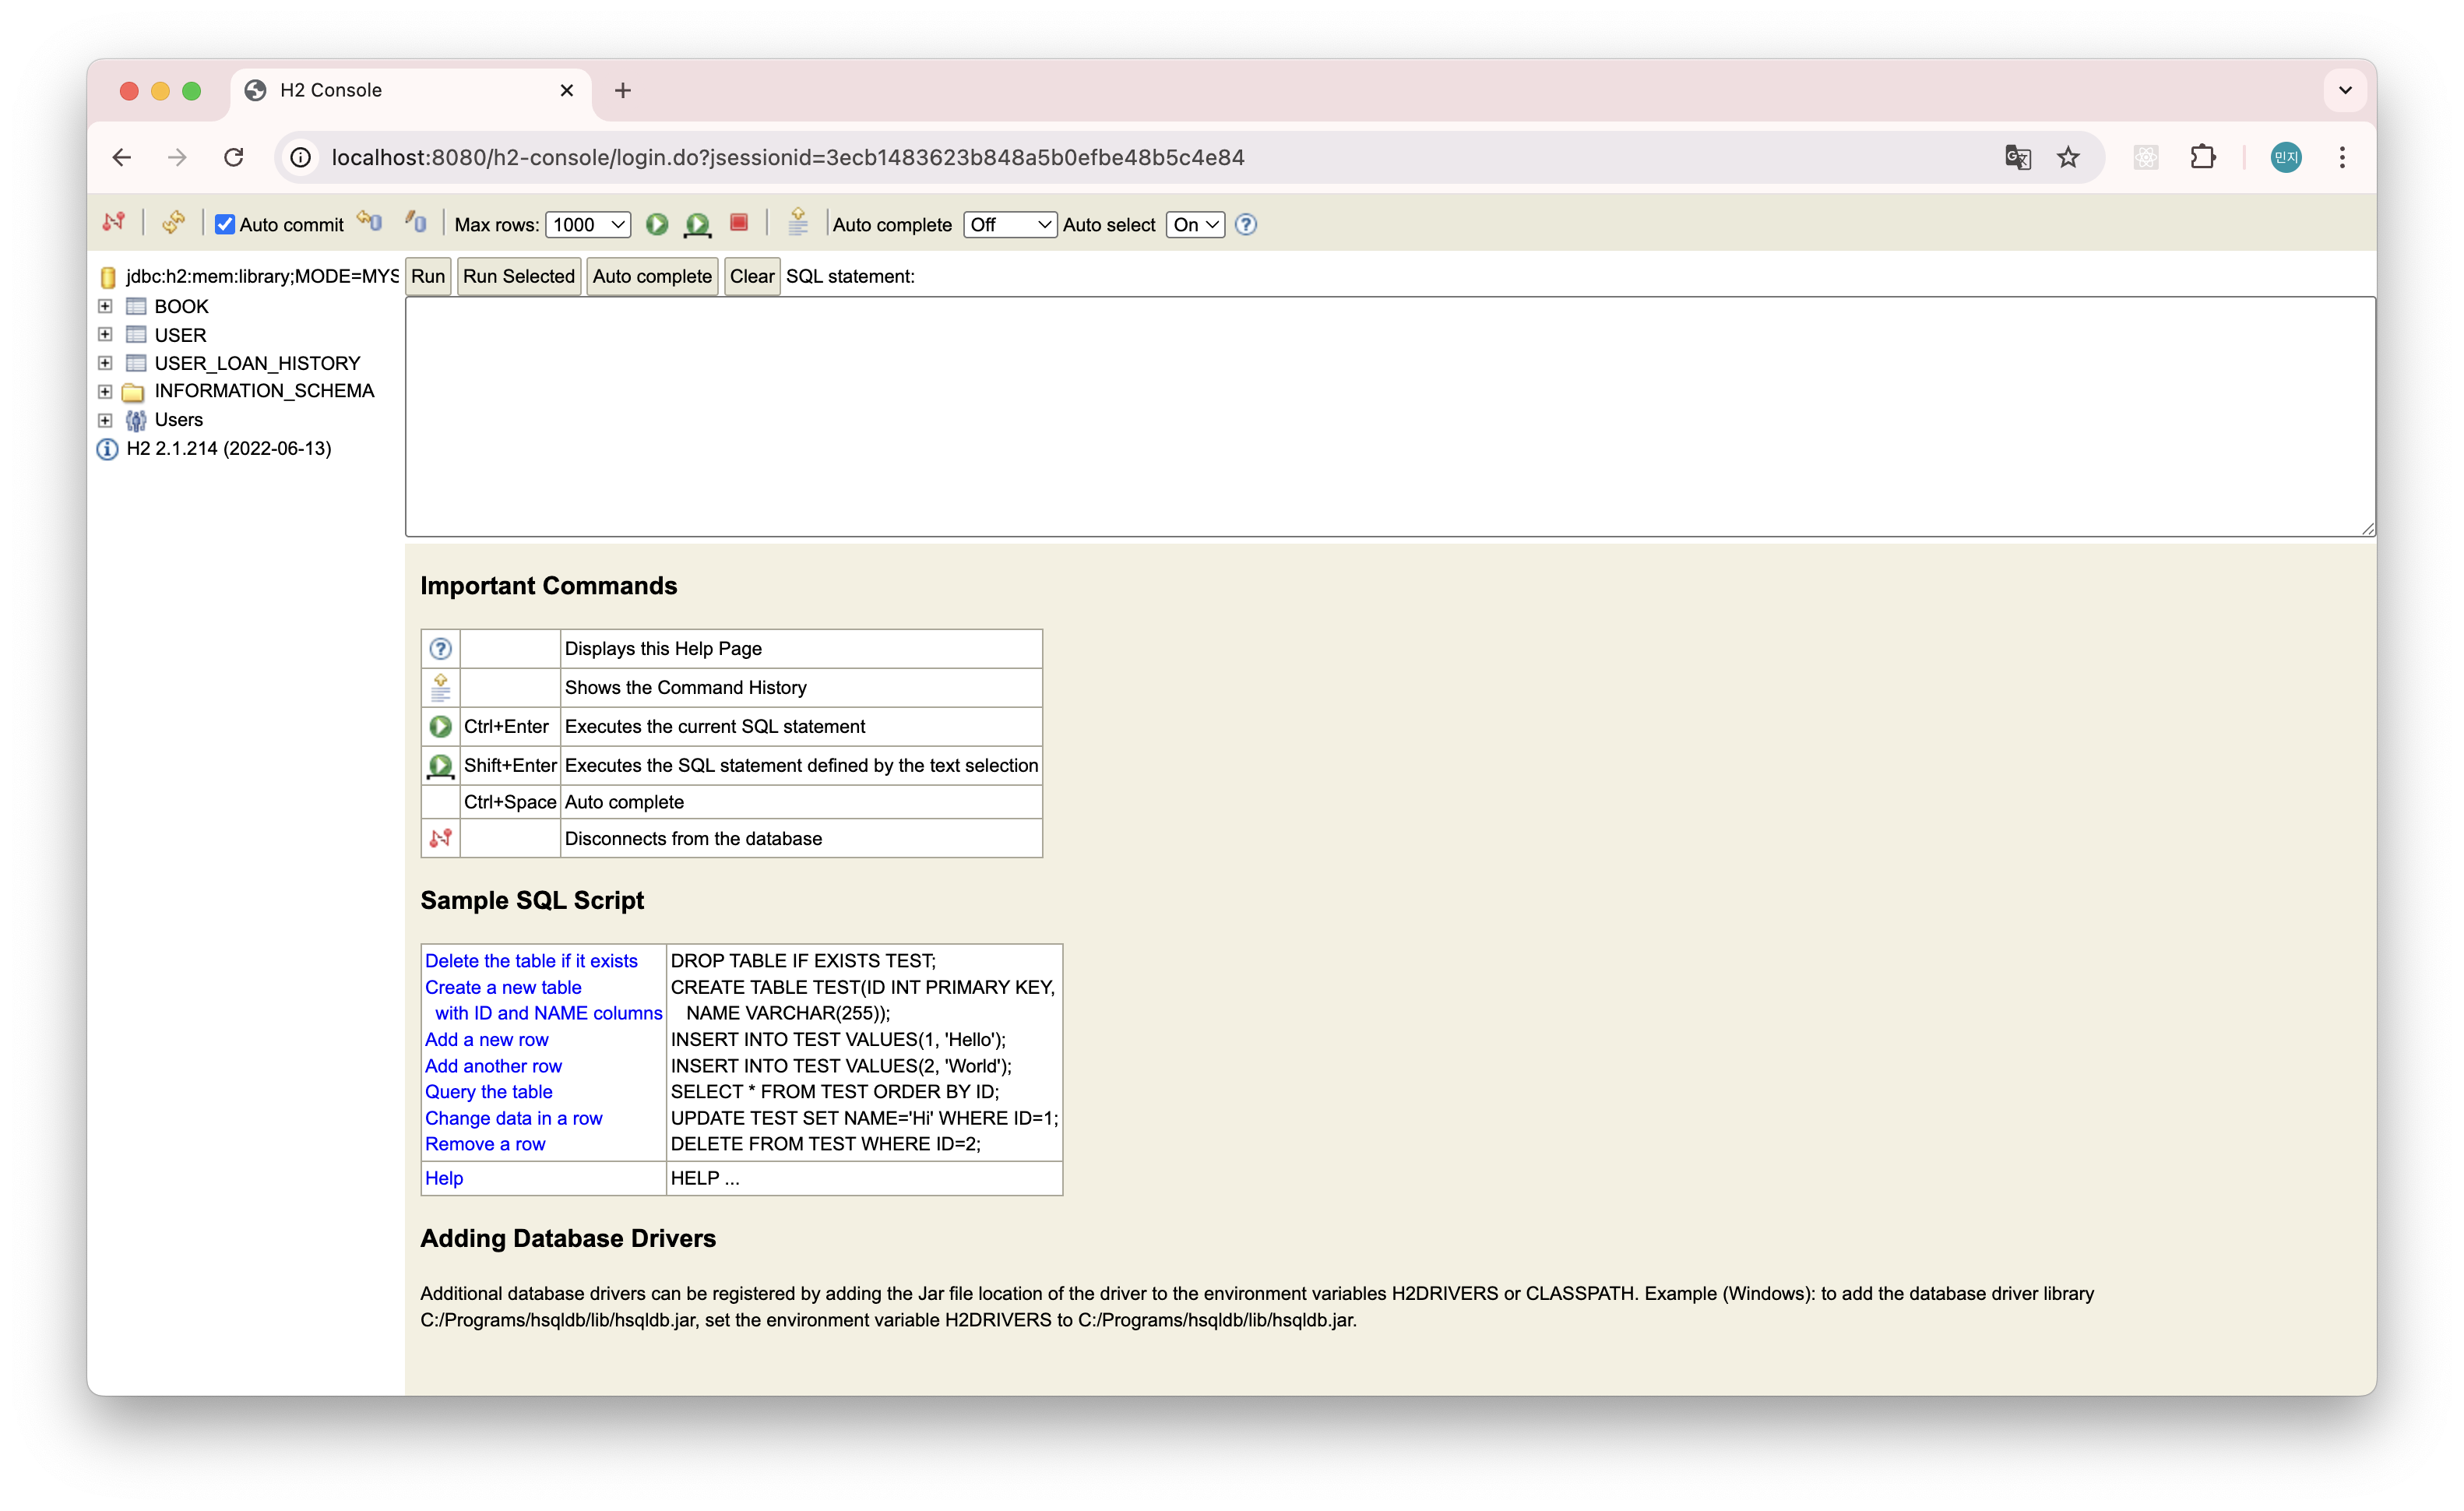Expand the USER table node

click(105, 334)
